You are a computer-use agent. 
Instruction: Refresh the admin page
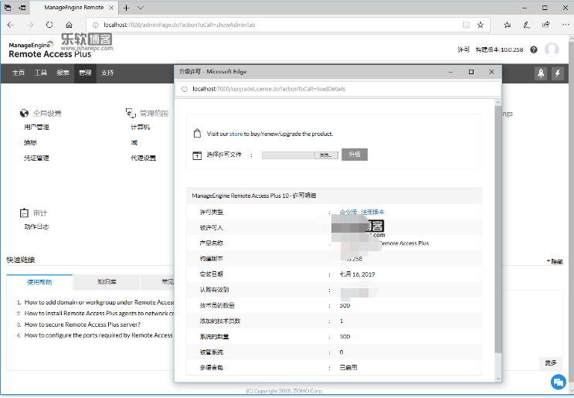pyautogui.click(x=49, y=25)
